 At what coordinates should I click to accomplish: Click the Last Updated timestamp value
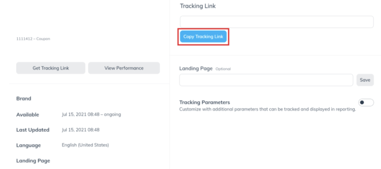coord(81,130)
